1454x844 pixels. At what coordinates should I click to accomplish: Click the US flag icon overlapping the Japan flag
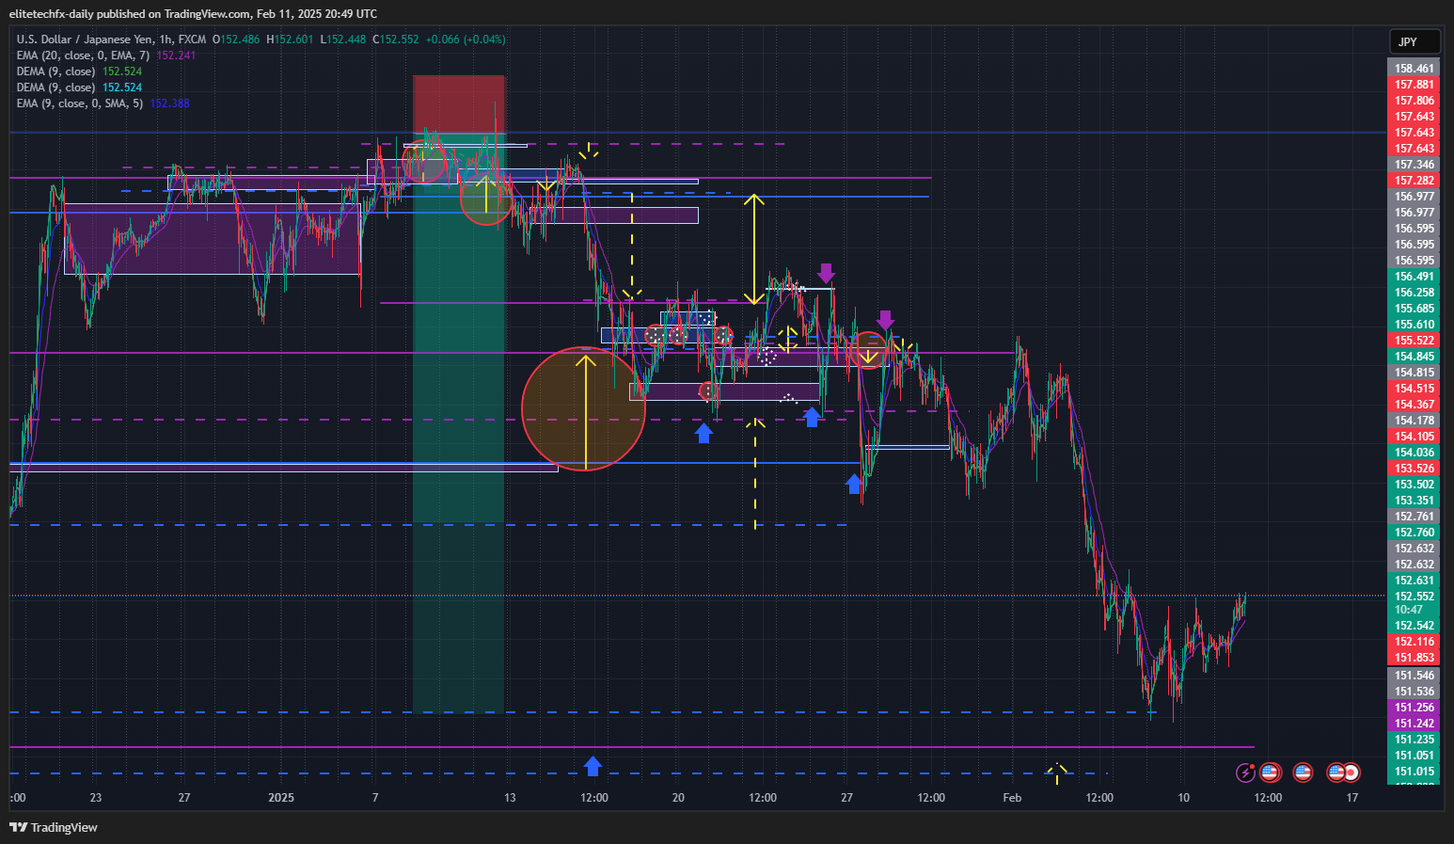(x=1335, y=772)
